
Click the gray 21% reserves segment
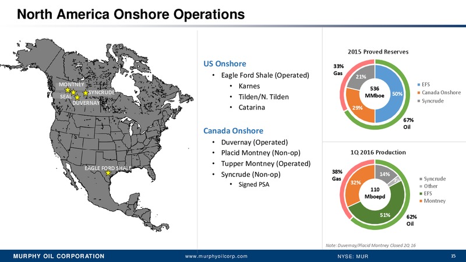tap(361, 77)
